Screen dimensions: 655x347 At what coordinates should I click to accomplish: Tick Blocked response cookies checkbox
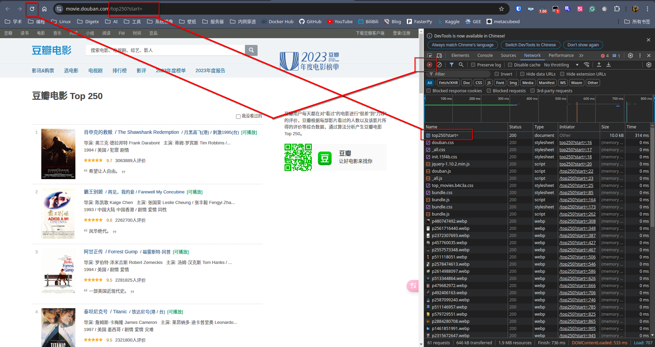pos(429,91)
